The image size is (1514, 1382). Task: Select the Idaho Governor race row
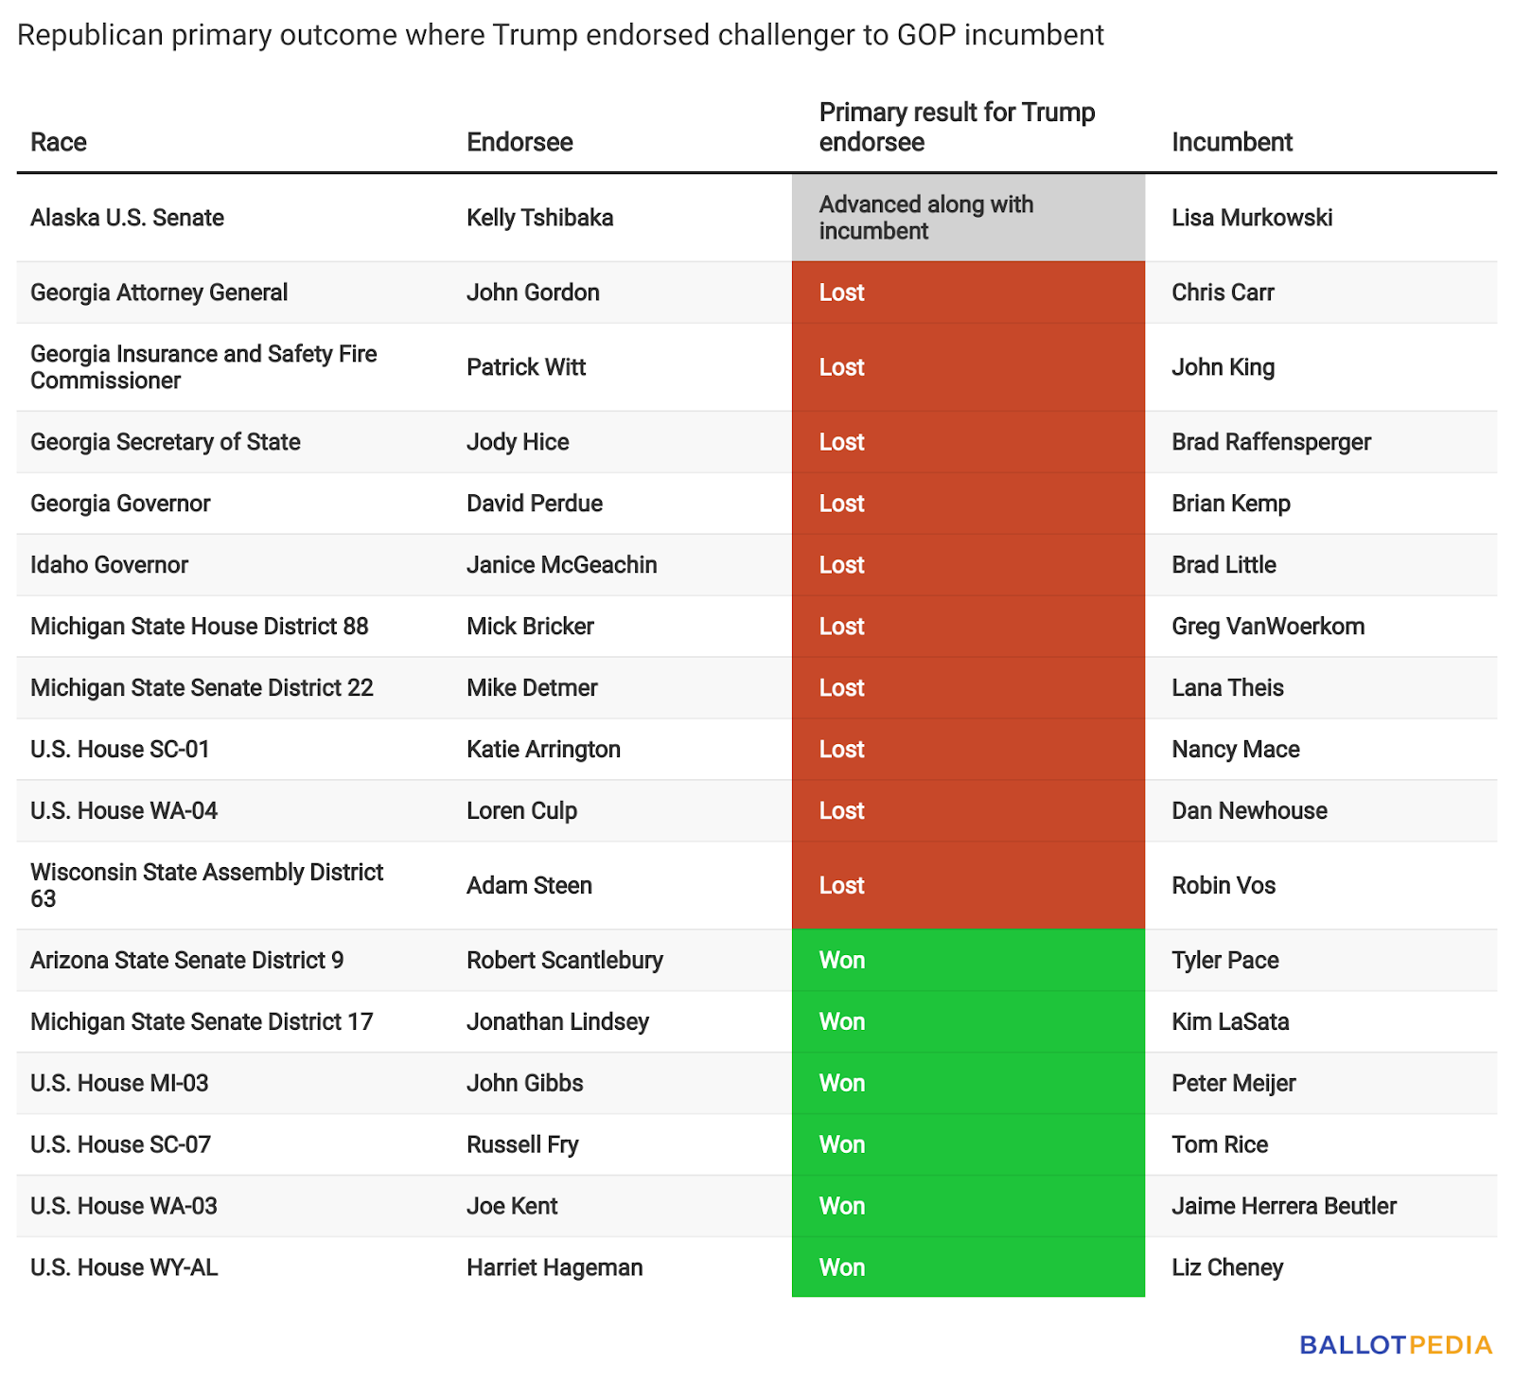[x=757, y=565]
